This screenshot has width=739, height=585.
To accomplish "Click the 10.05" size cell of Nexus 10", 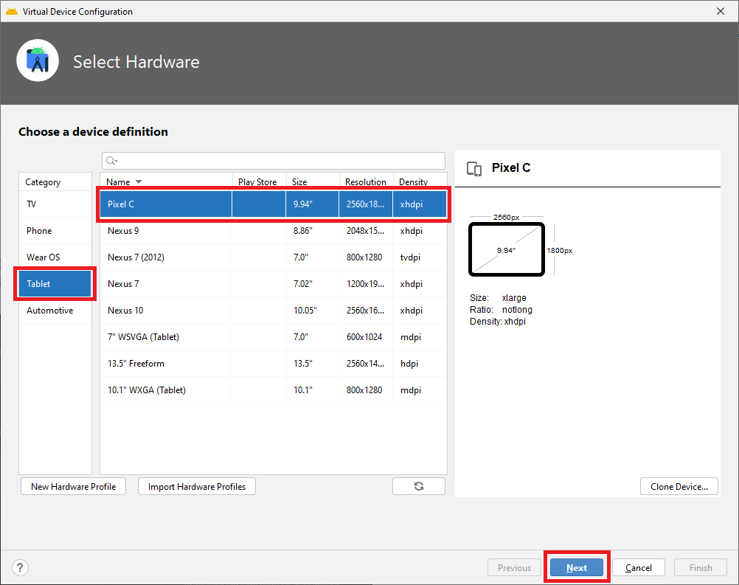I will pyautogui.click(x=313, y=310).
